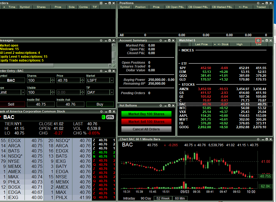This screenshot has width=276, height=202.
Task: Open Hot Buttons settings gear
Action: click(161, 105)
